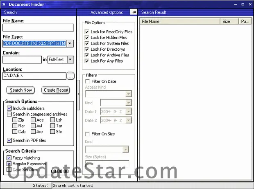The width and height of the screenshot is (254, 189).
Task: Check the Arc archive option
Action: coord(33,132)
